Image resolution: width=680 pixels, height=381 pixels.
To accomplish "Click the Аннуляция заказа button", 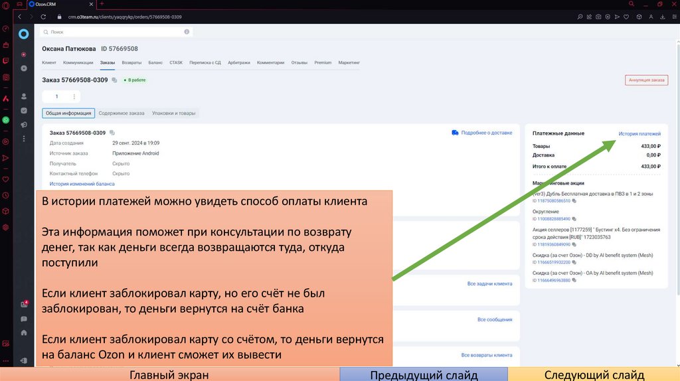I will point(646,80).
